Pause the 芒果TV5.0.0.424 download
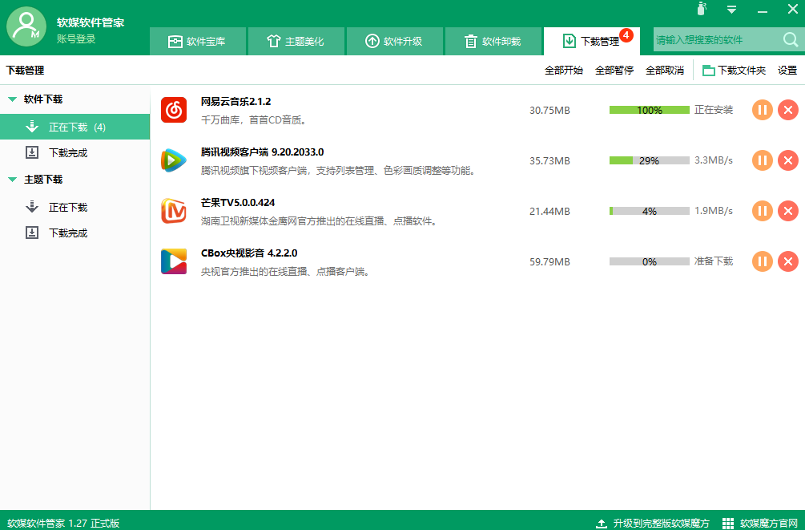Viewport: 805px width, 530px height. (x=762, y=211)
